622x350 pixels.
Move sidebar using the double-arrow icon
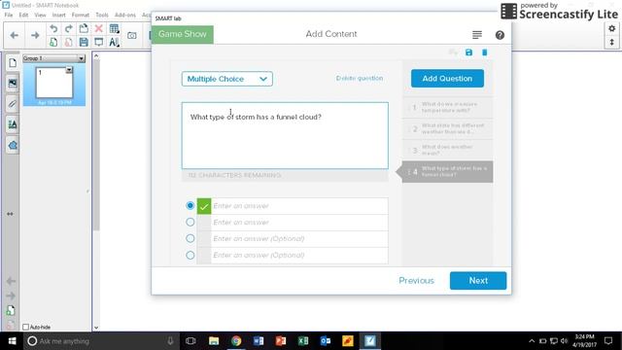[x=10, y=214]
